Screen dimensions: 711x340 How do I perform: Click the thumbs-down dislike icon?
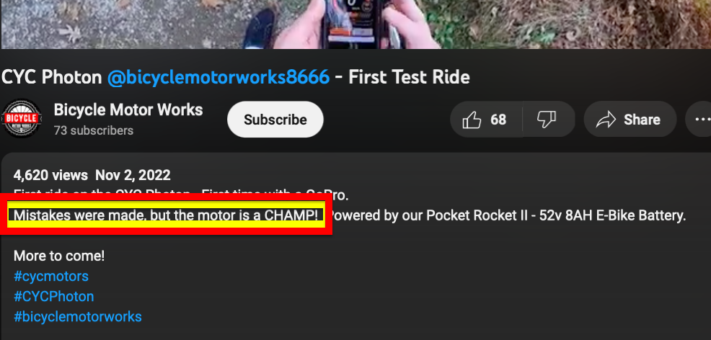tap(547, 120)
